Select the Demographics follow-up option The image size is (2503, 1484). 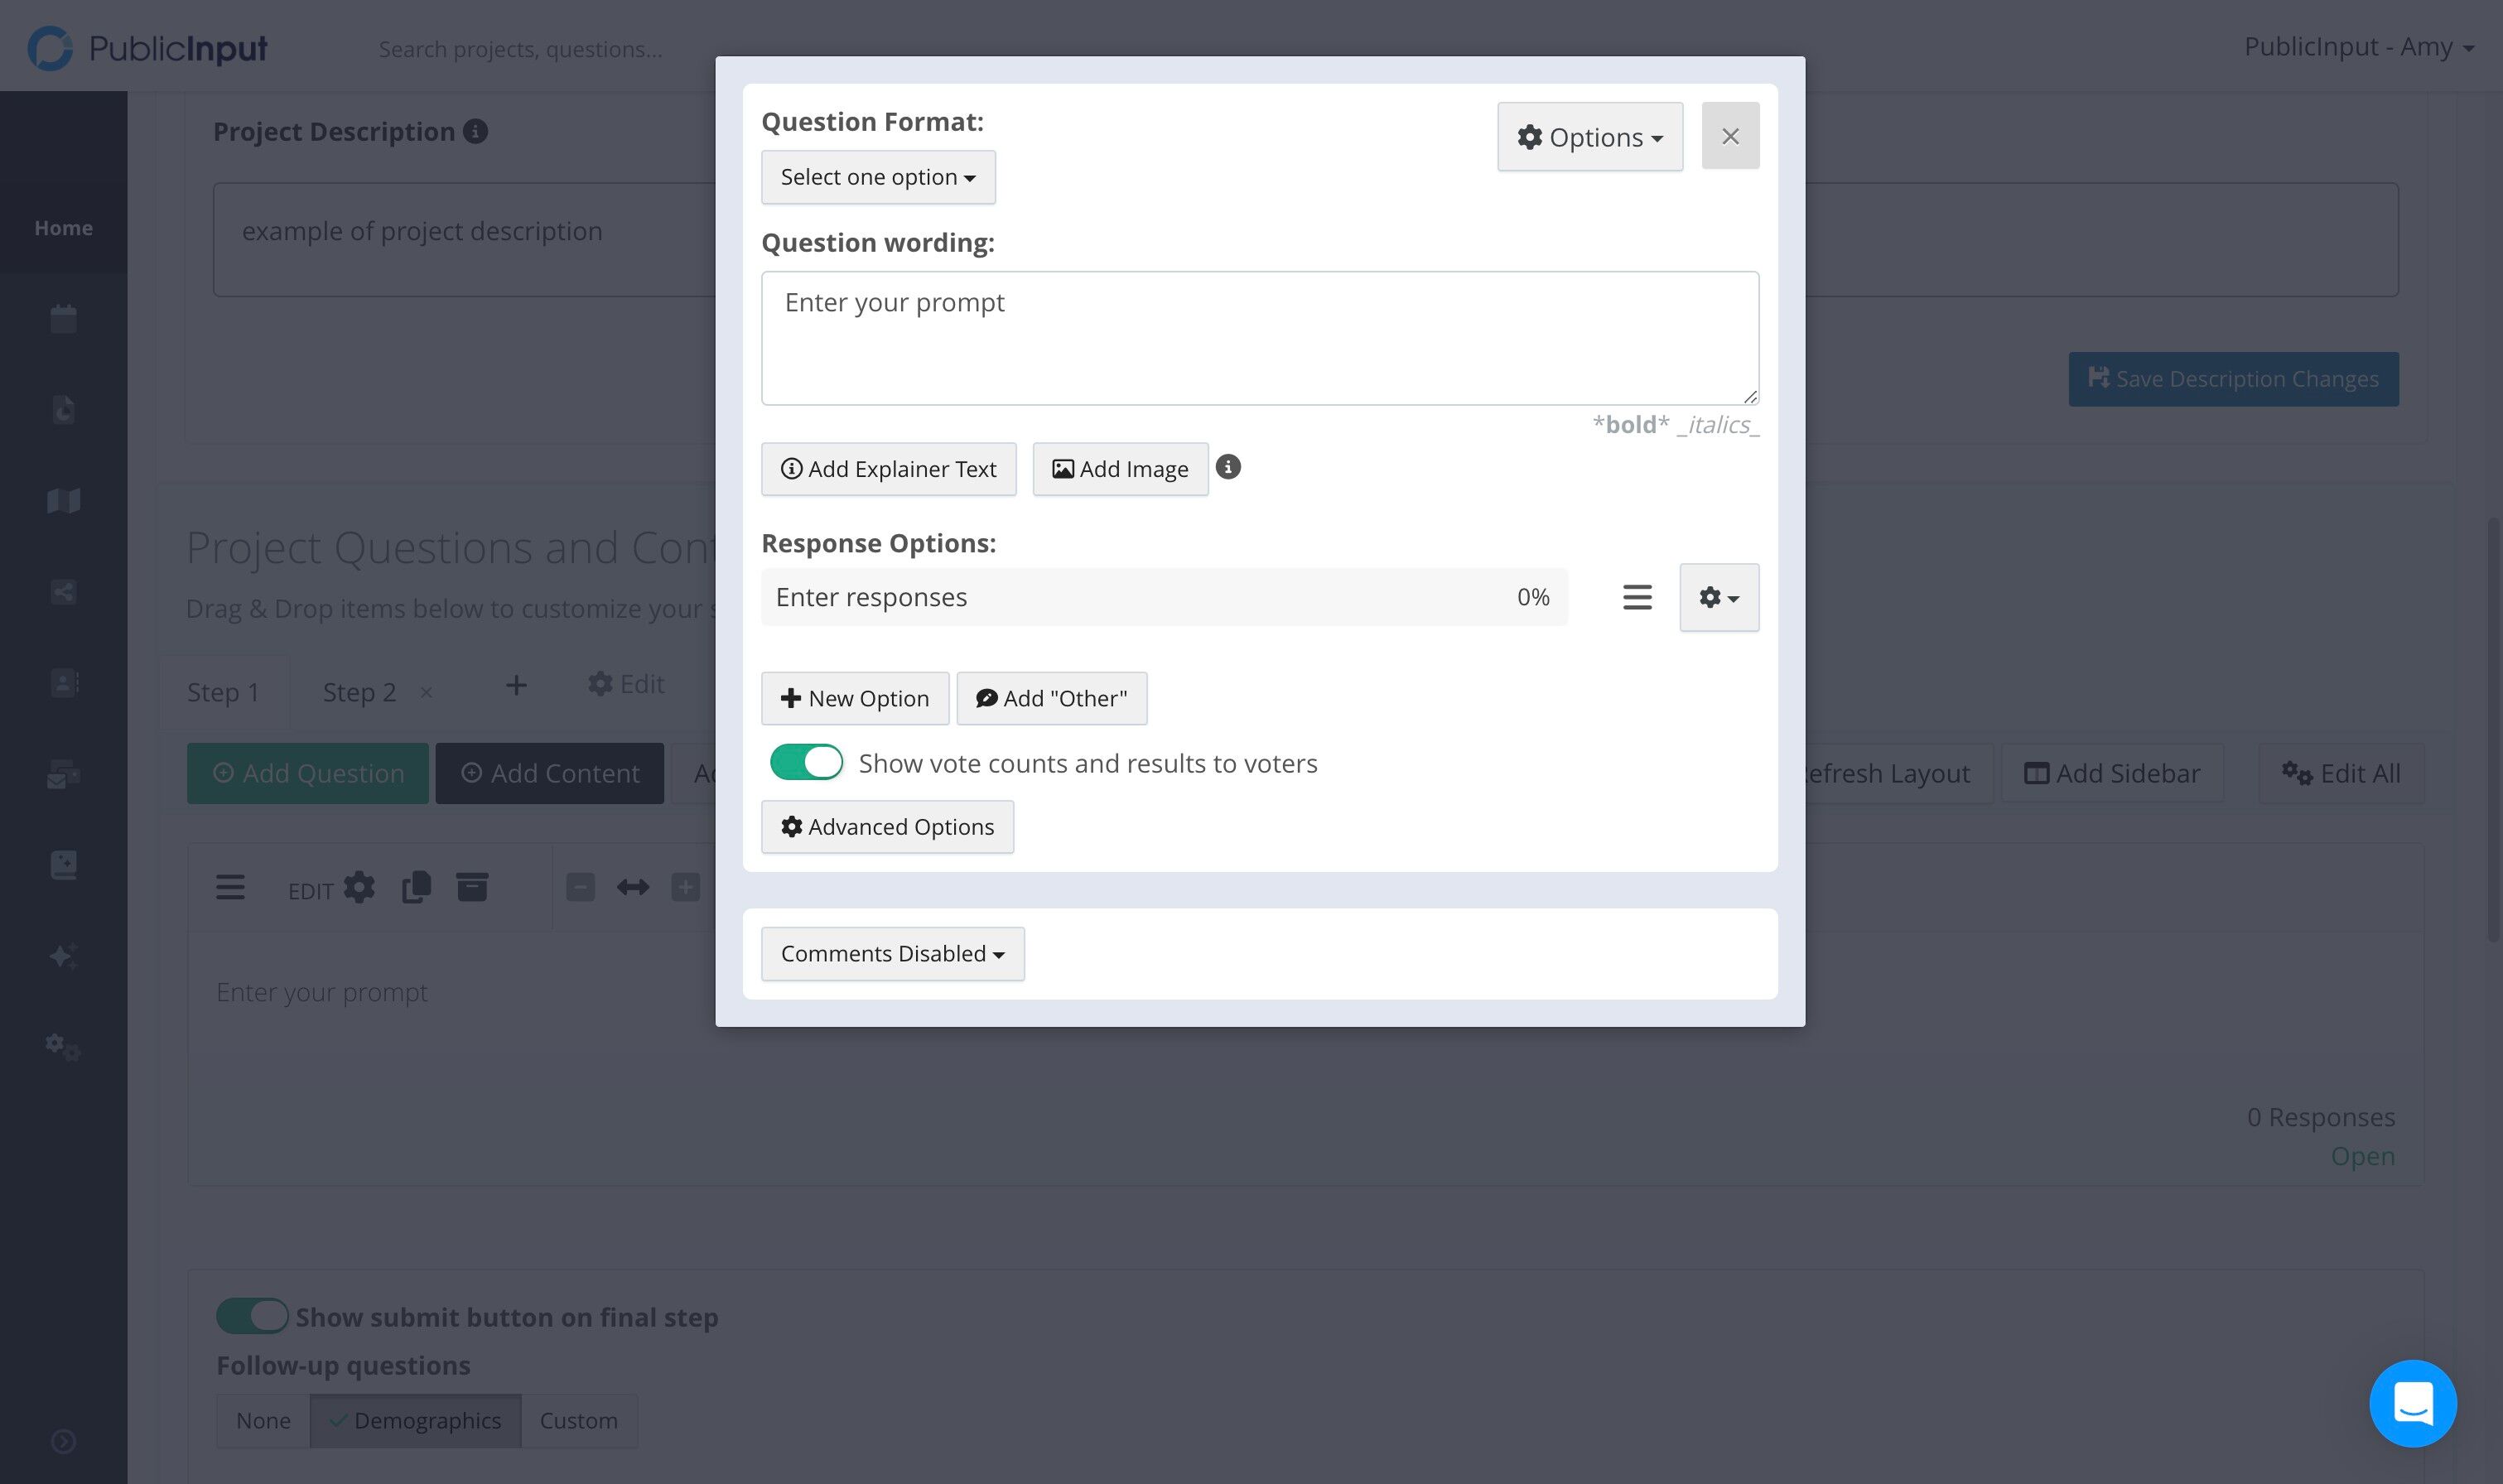pyautogui.click(x=415, y=1420)
